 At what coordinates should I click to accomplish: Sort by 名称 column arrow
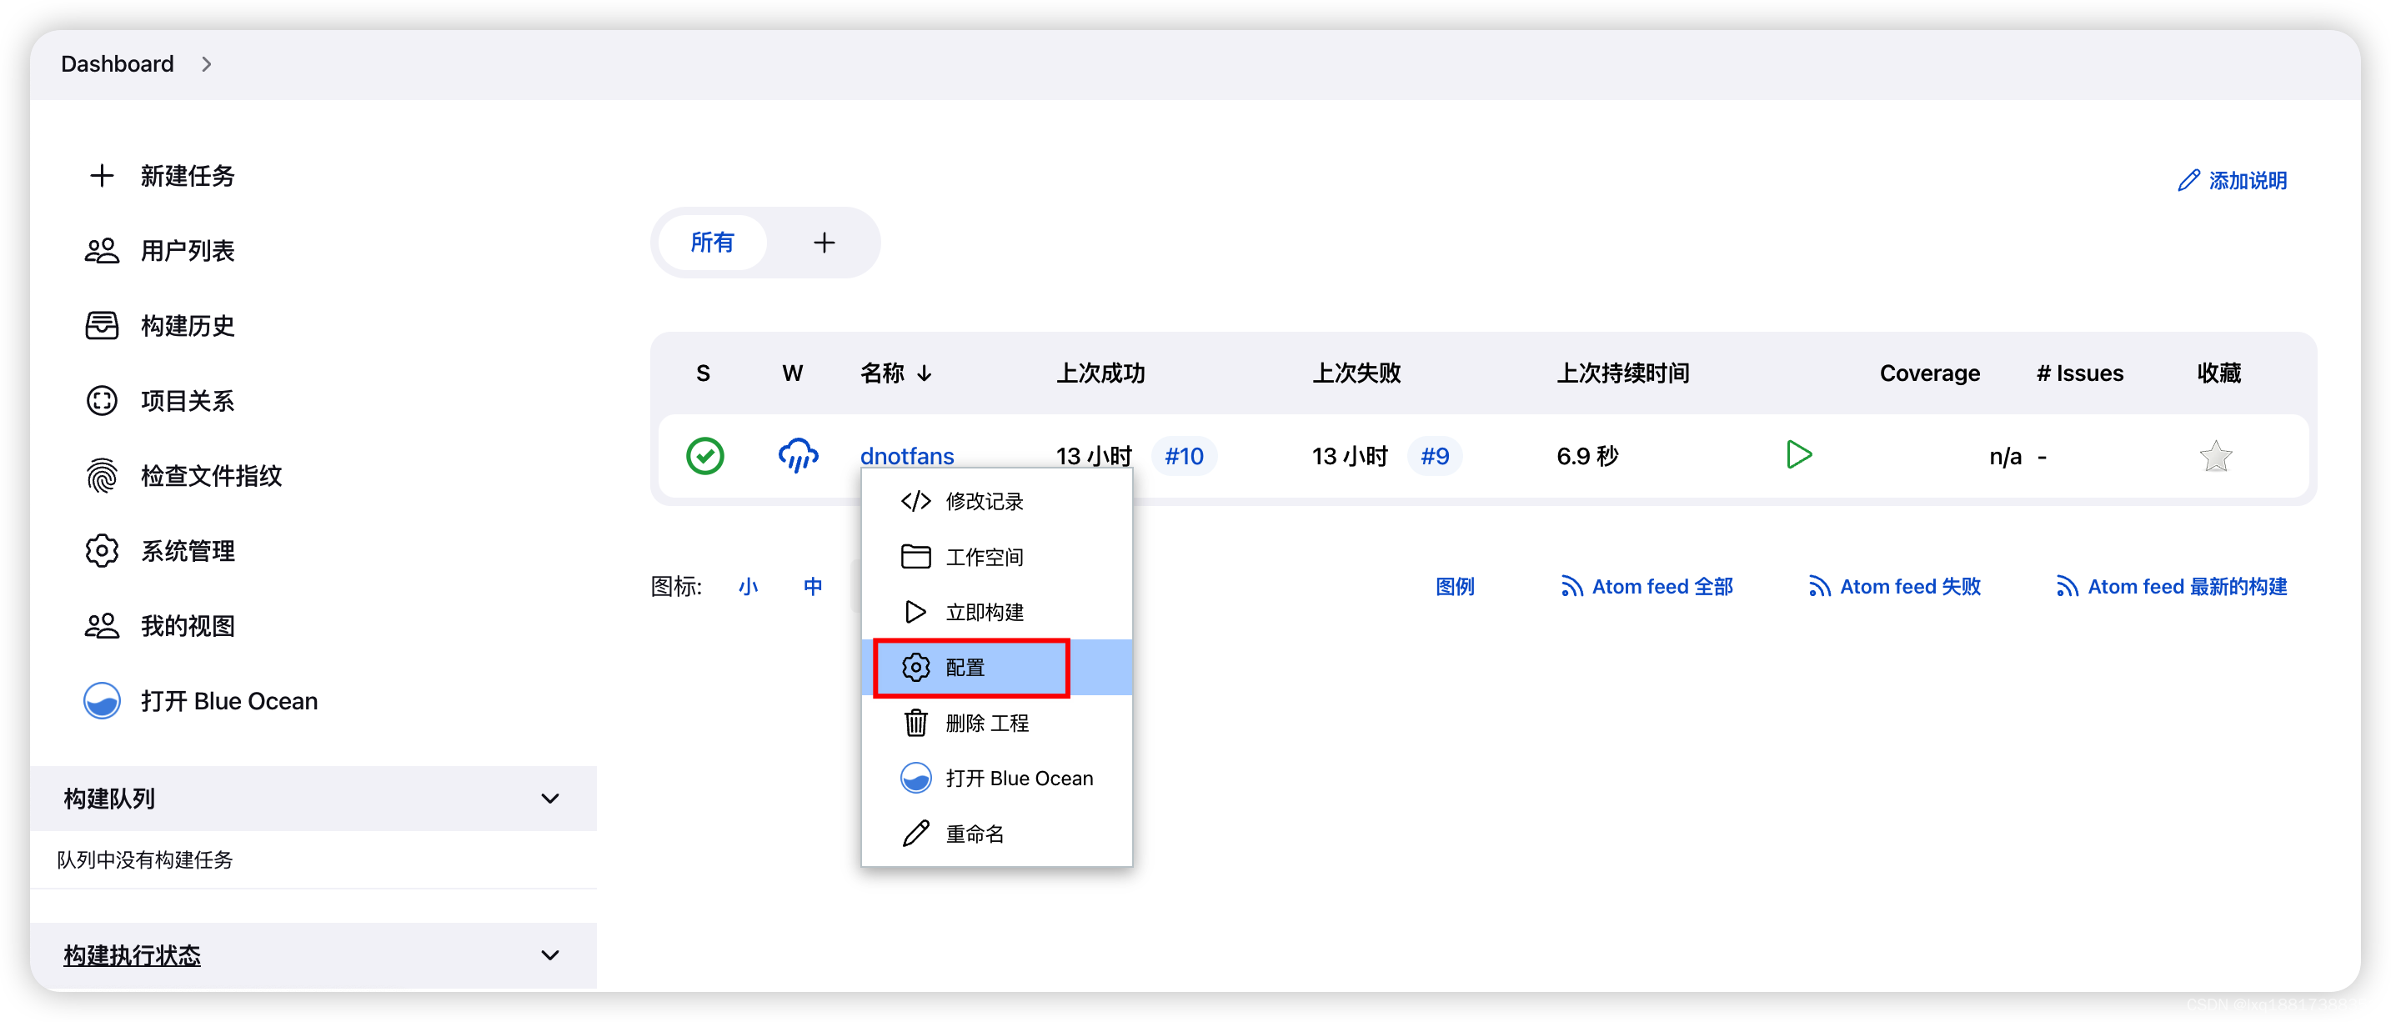(925, 373)
